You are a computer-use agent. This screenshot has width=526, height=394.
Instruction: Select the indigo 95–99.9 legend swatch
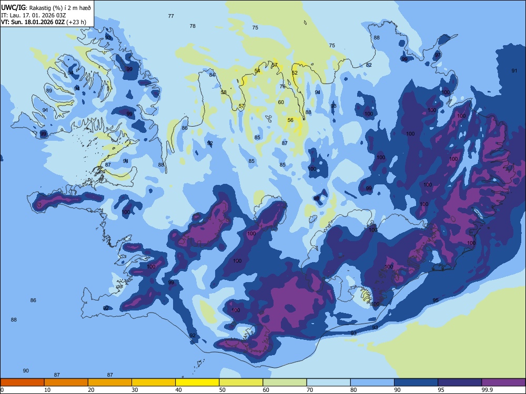(460, 382)
